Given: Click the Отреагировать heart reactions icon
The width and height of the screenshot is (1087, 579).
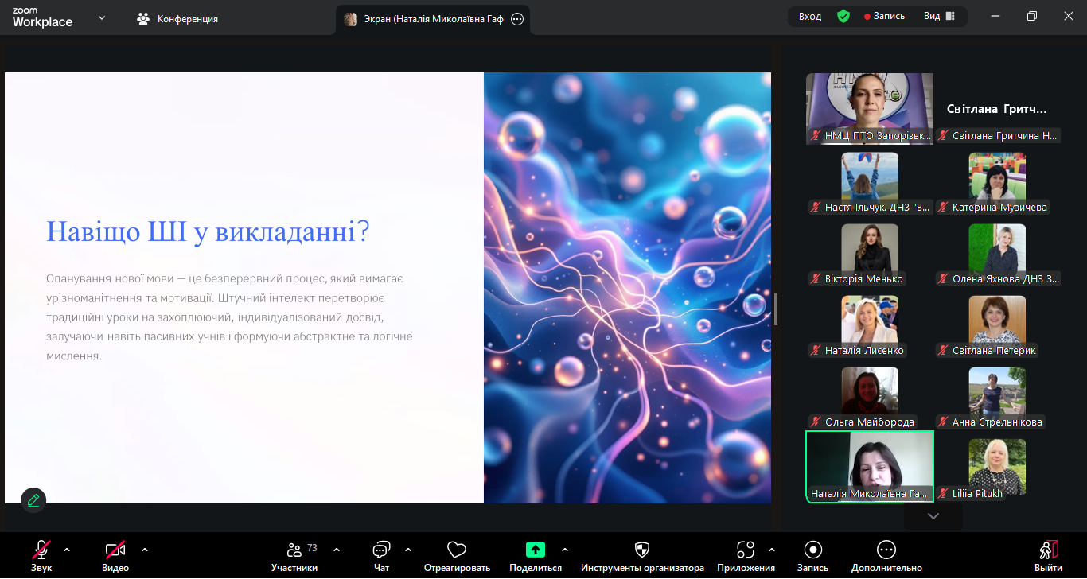Looking at the screenshot, I should (456, 550).
